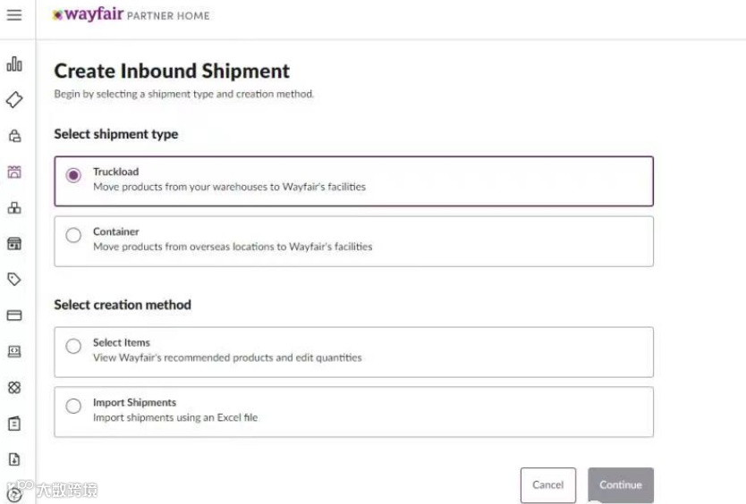Image resolution: width=746 pixels, height=504 pixels.
Task: Click the stacked boxes sidebar icon
Action: (x=14, y=208)
